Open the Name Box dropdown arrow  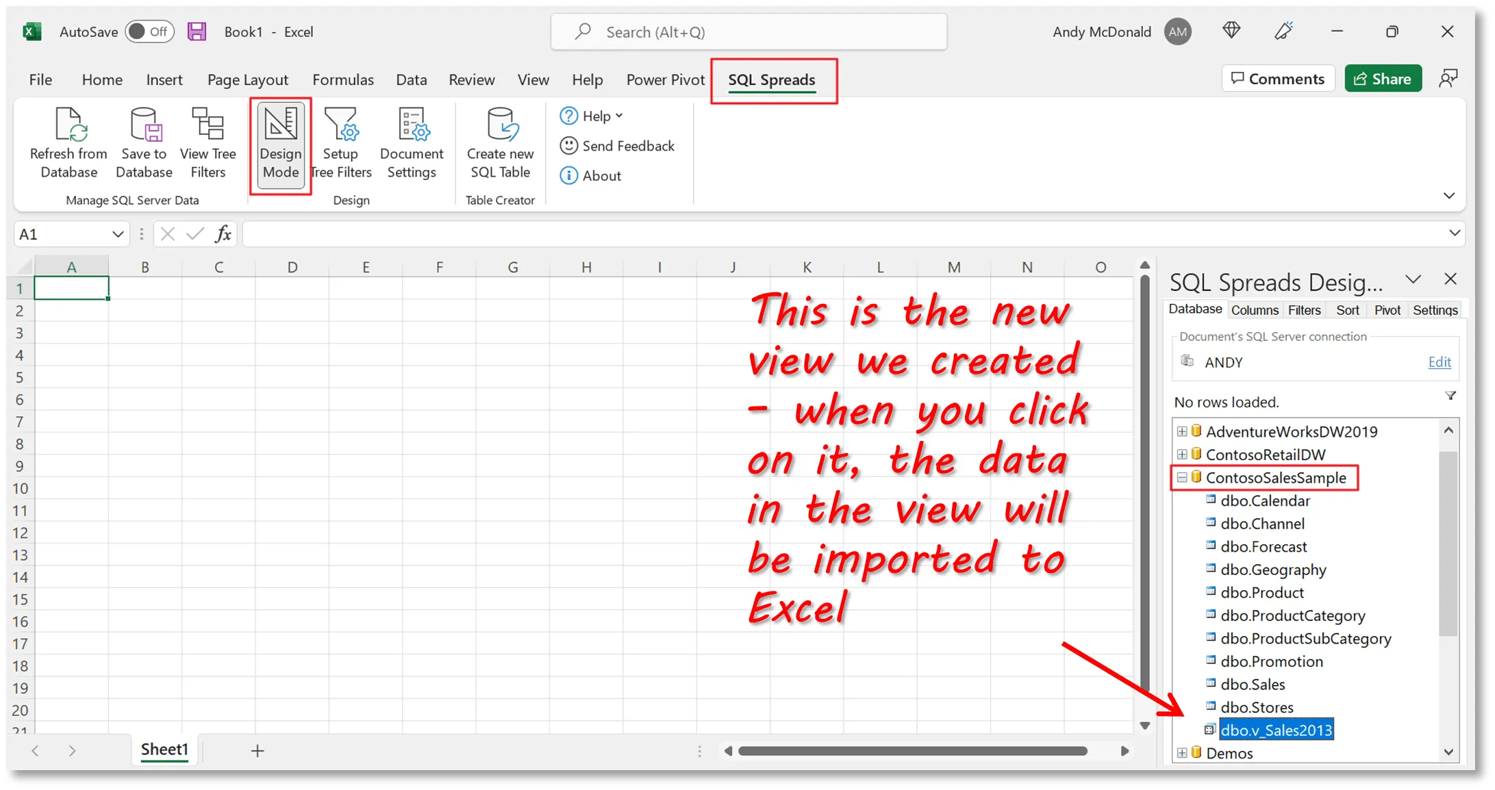tap(118, 235)
